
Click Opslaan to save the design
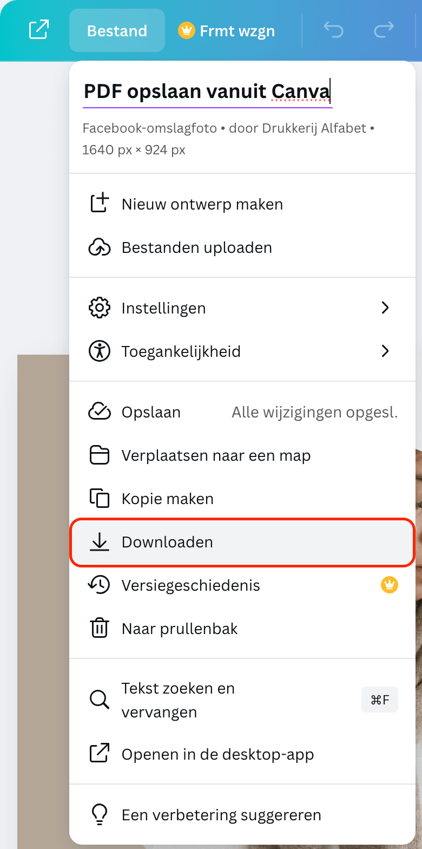(151, 412)
